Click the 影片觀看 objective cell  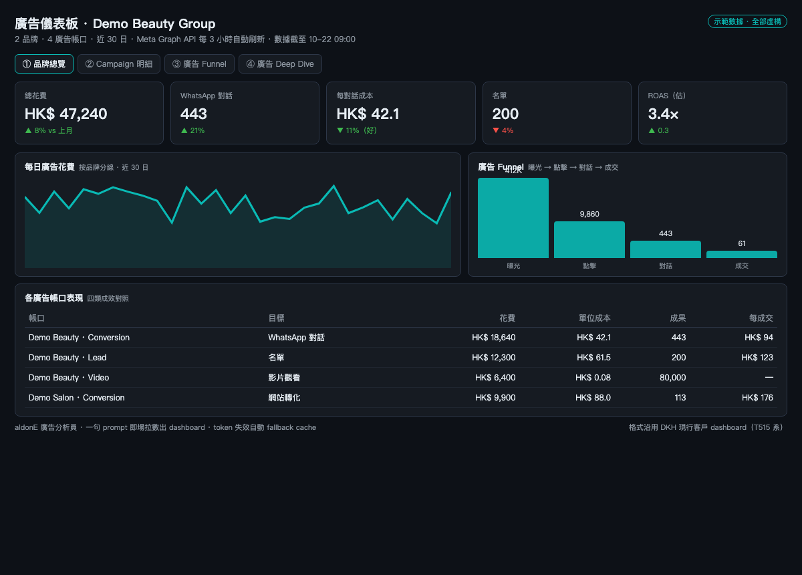[284, 378]
